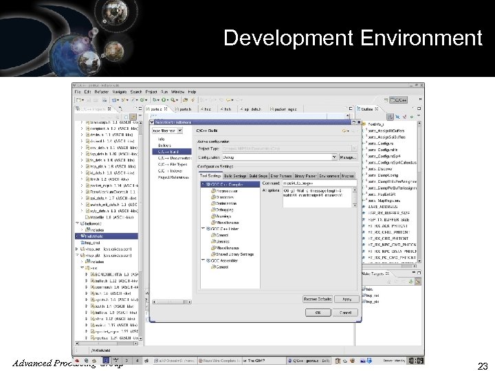This screenshot has width=495, height=371.
Task: Switch to ports.c editor tab
Action: point(157,109)
